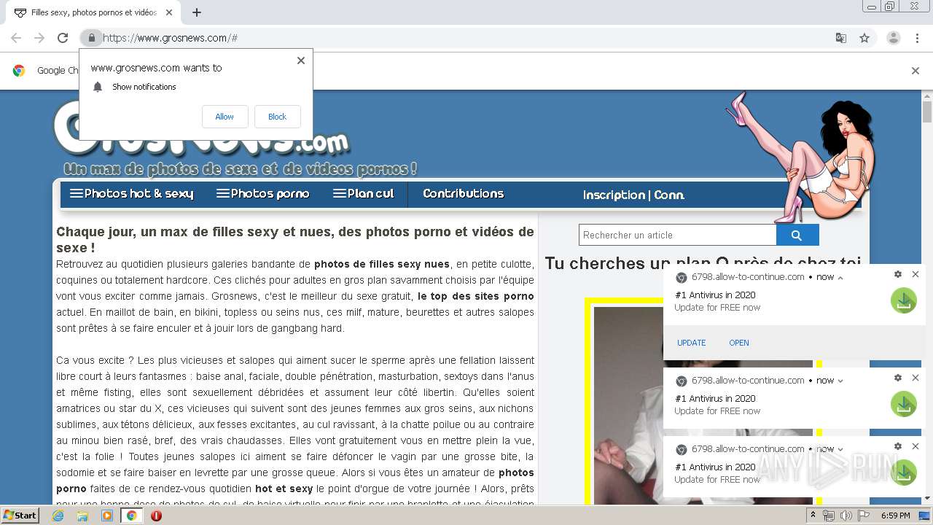
Task: Collapse the first notification with its chevron
Action: pos(840,278)
